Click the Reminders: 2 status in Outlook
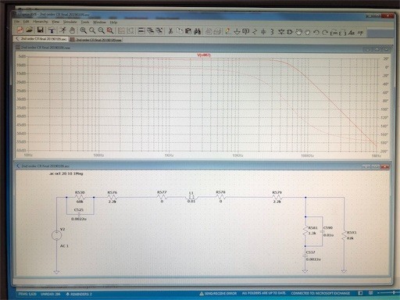This screenshot has height=300, width=400. pyautogui.click(x=78, y=294)
